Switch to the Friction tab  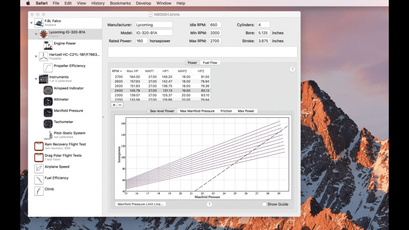(x=226, y=111)
